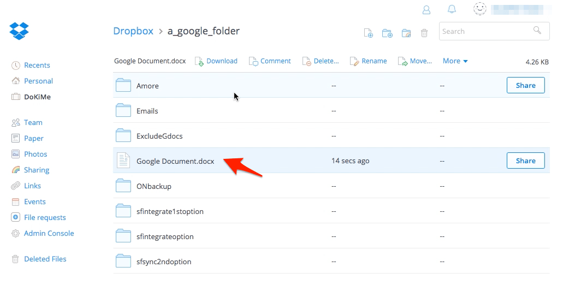563x297 pixels.
Task: Open the account person icon
Action: (x=426, y=10)
